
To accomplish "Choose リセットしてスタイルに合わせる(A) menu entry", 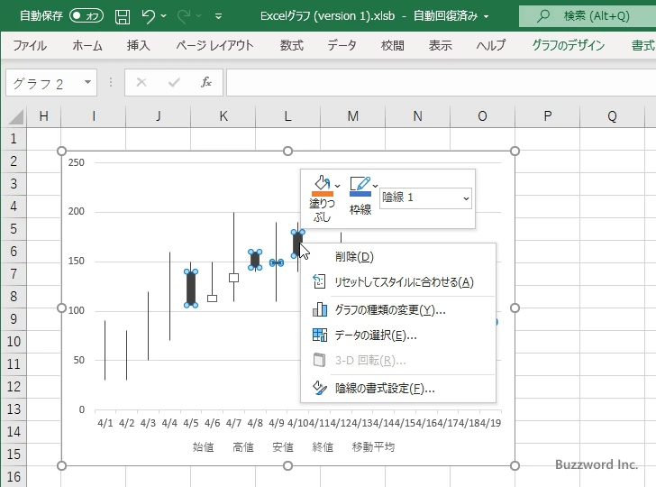I will click(398, 281).
